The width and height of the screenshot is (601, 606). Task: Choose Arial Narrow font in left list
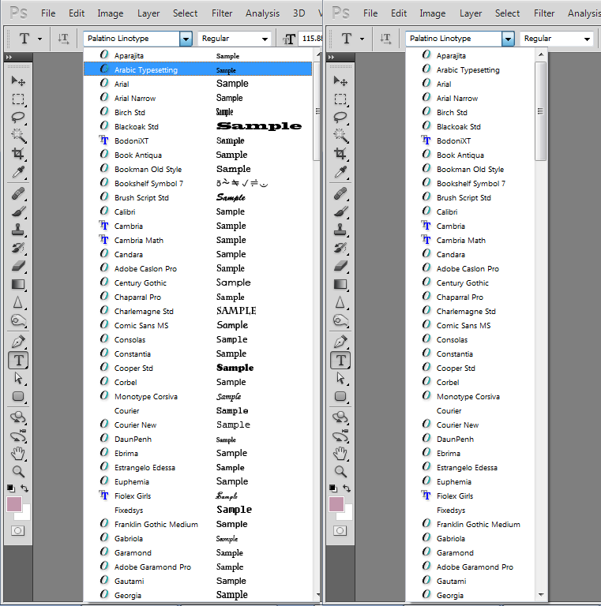[197, 98]
